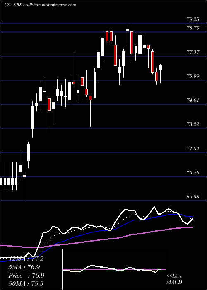Viewport: 207px width, 290px height.
Task: Click the 75.99 price level label
Action: point(193,76)
